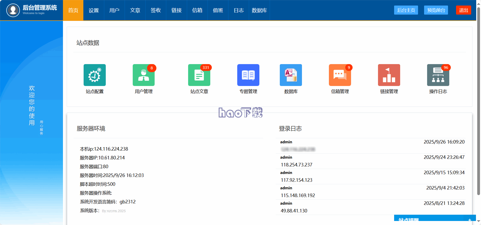
Task: Click login IP 49.88.41.130
Action: (294, 211)
